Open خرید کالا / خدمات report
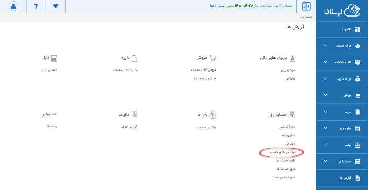Viewport: 368px width, 190px height. point(125,70)
